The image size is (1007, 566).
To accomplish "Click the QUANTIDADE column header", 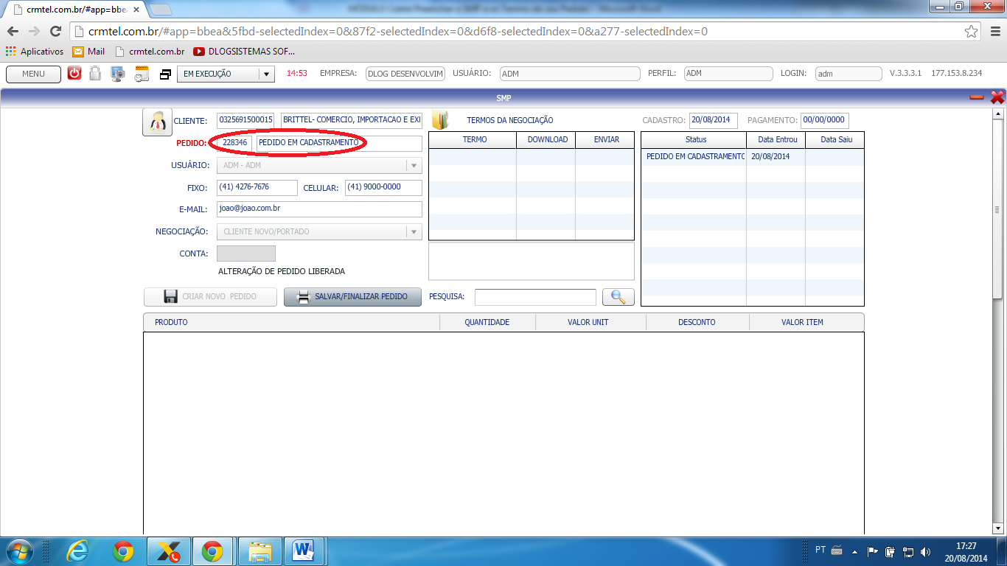I will (x=487, y=322).
